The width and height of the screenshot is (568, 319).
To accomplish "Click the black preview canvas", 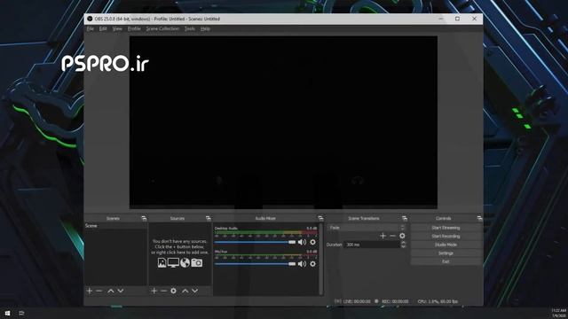I will 283,122.
